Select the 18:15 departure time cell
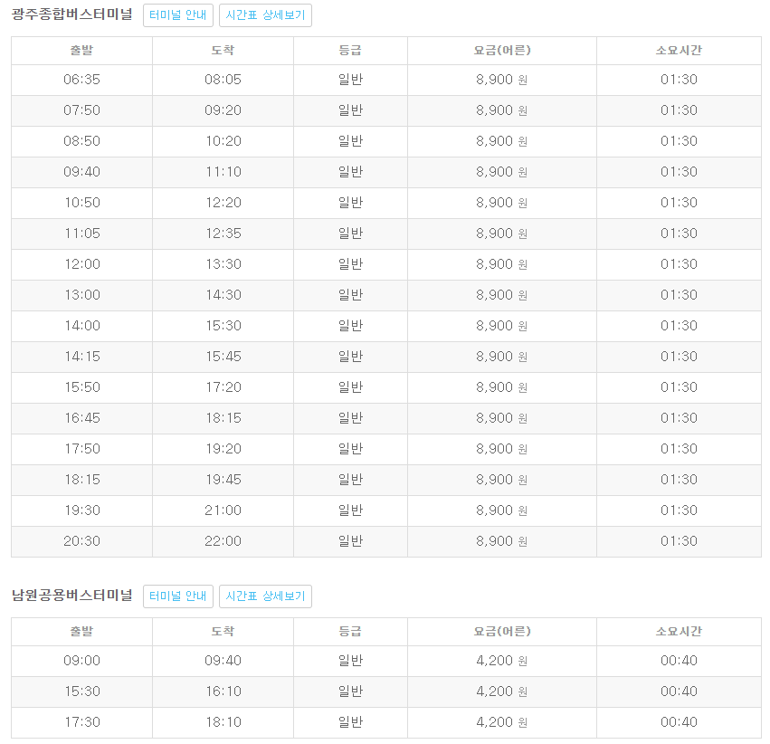Viewport: 770px width, 744px height. tap(82, 480)
